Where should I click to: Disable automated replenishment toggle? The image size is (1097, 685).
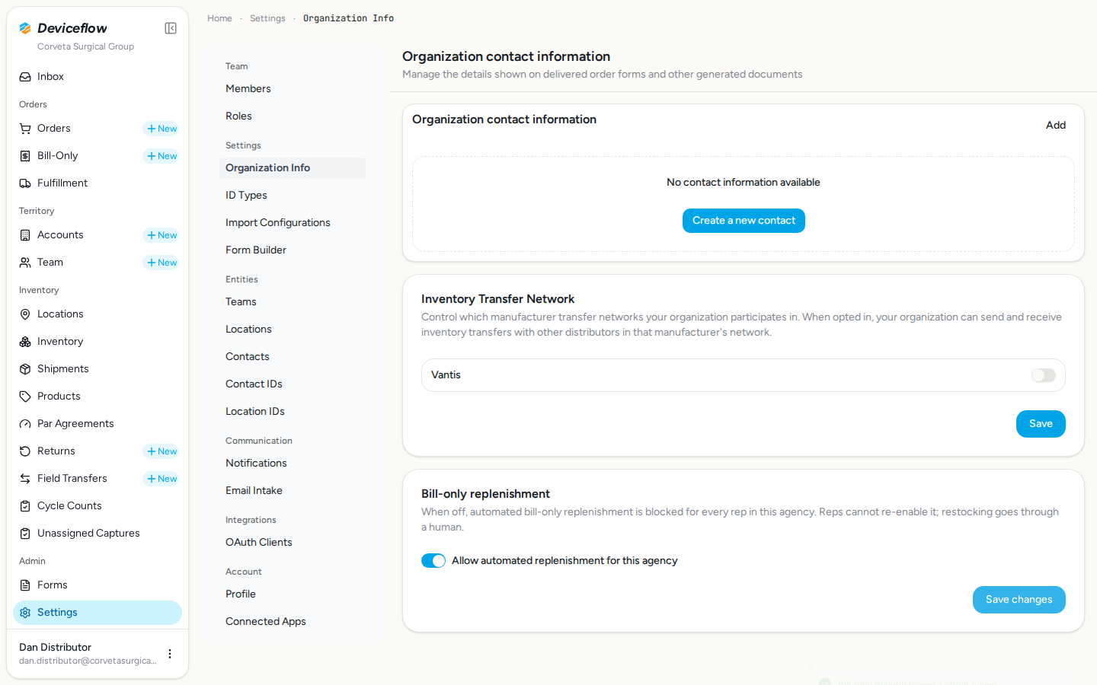(433, 561)
